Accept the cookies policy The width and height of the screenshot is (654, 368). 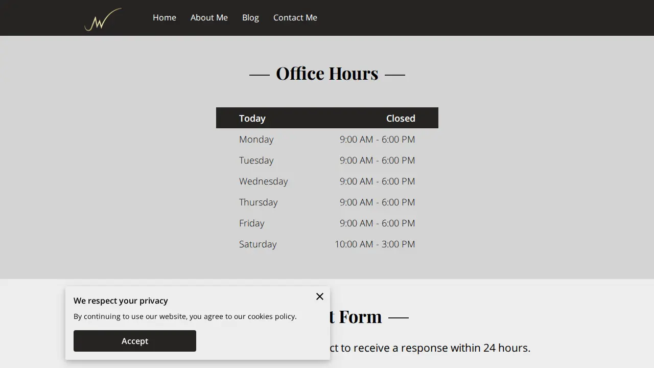coord(135,341)
